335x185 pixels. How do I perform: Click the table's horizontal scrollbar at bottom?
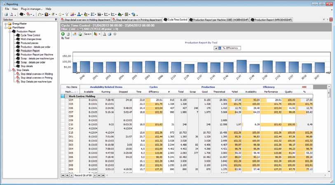click(x=216, y=176)
